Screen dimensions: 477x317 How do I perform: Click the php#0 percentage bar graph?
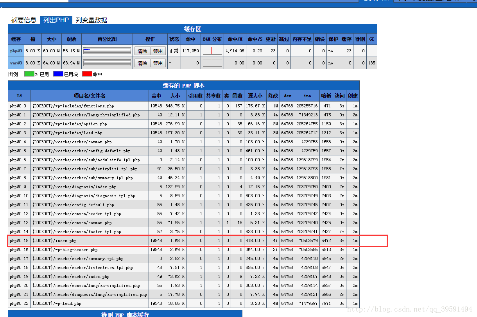click(x=107, y=51)
